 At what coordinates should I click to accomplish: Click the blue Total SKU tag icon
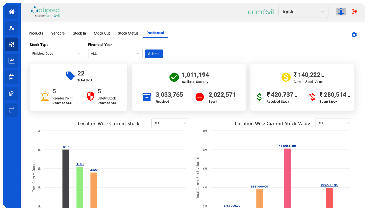70,76
